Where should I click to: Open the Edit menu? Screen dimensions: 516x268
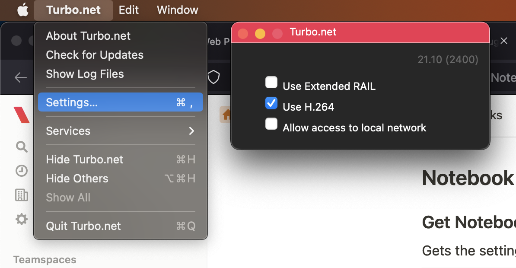coord(128,10)
